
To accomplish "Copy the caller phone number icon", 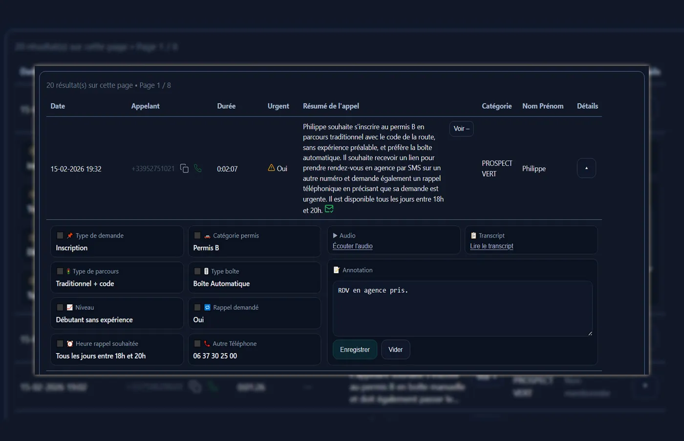I will coord(184,168).
